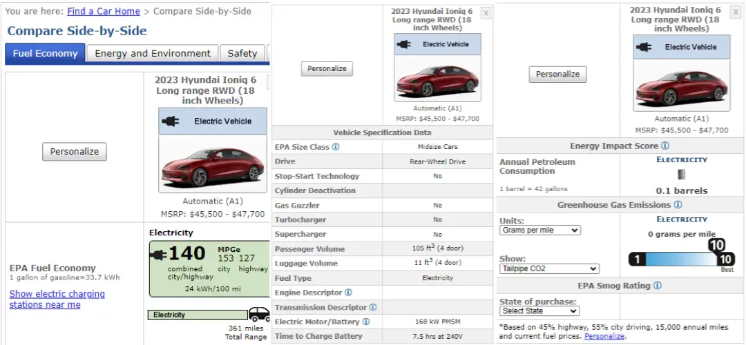Open the Select State dropdown
The width and height of the screenshot is (746, 345).
coord(539,311)
